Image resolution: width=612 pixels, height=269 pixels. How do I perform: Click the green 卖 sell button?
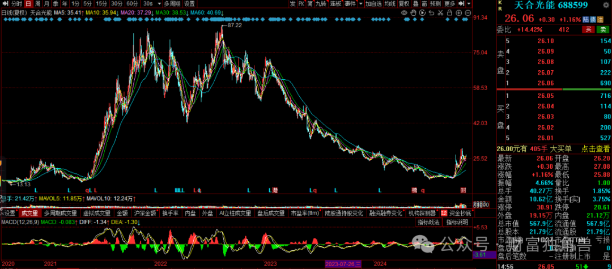(x=602, y=29)
